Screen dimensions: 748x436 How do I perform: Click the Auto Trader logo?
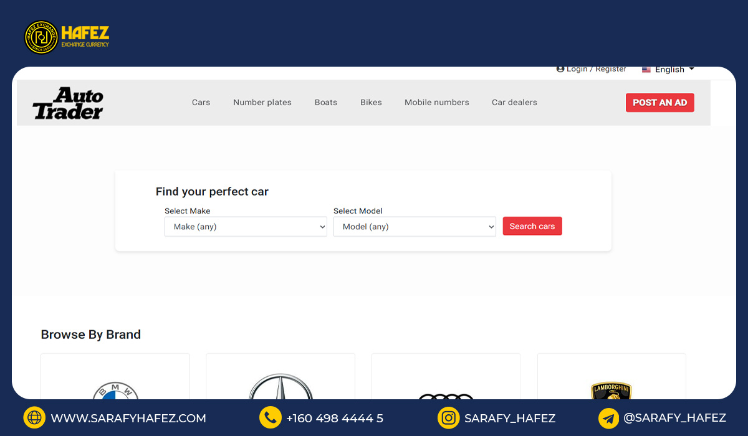pyautogui.click(x=68, y=103)
